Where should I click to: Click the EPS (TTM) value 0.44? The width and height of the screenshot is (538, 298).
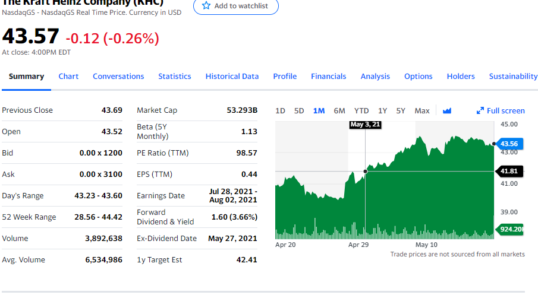249,175
